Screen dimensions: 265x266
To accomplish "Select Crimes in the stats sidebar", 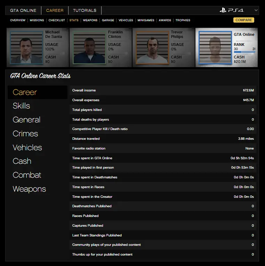I will 25,134.
